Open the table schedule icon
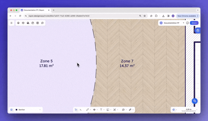 [37, 23]
